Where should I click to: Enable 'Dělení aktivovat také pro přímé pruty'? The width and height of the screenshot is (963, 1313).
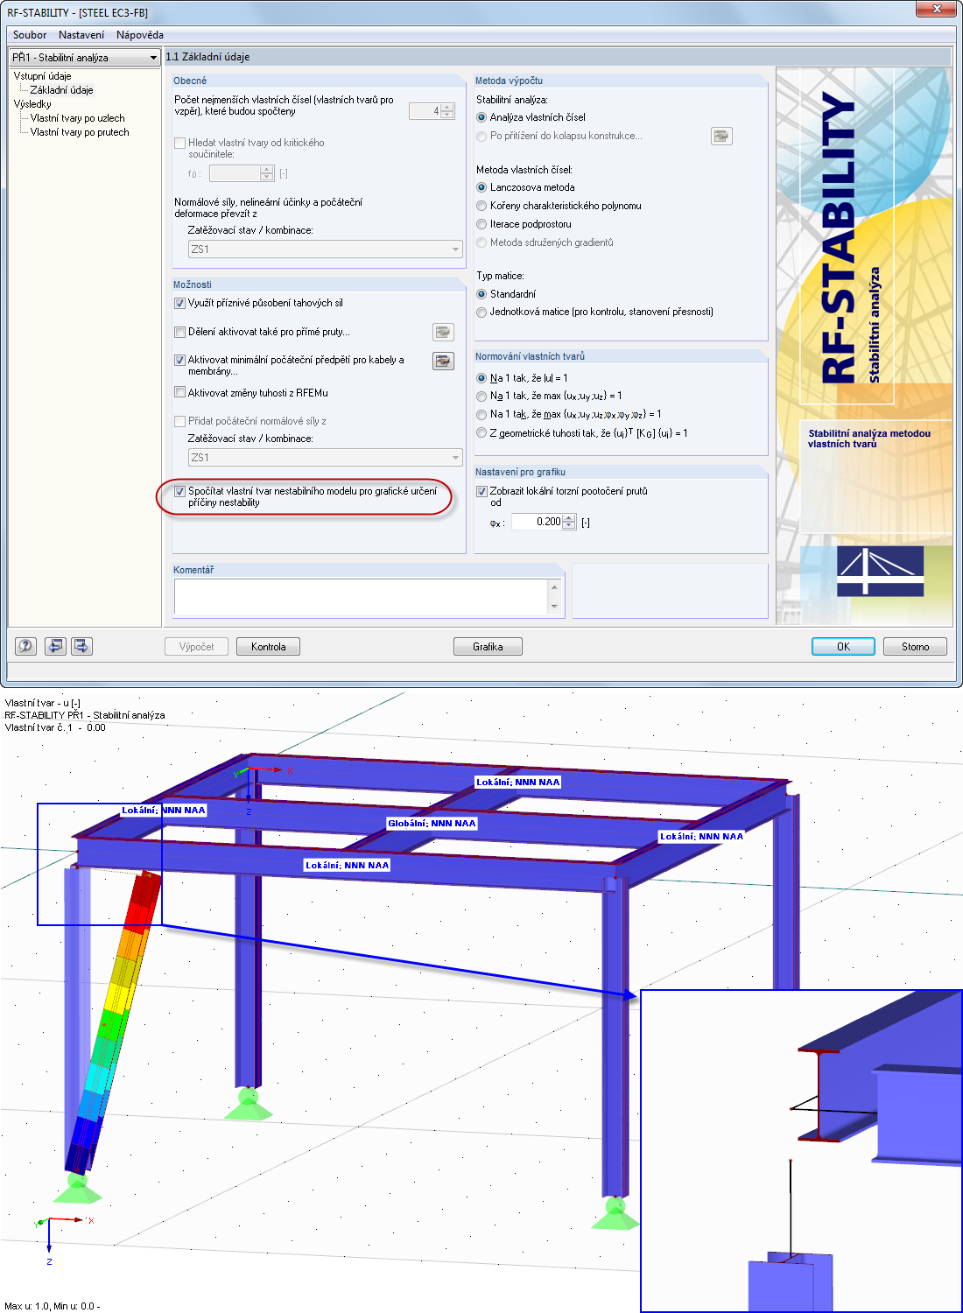180,332
